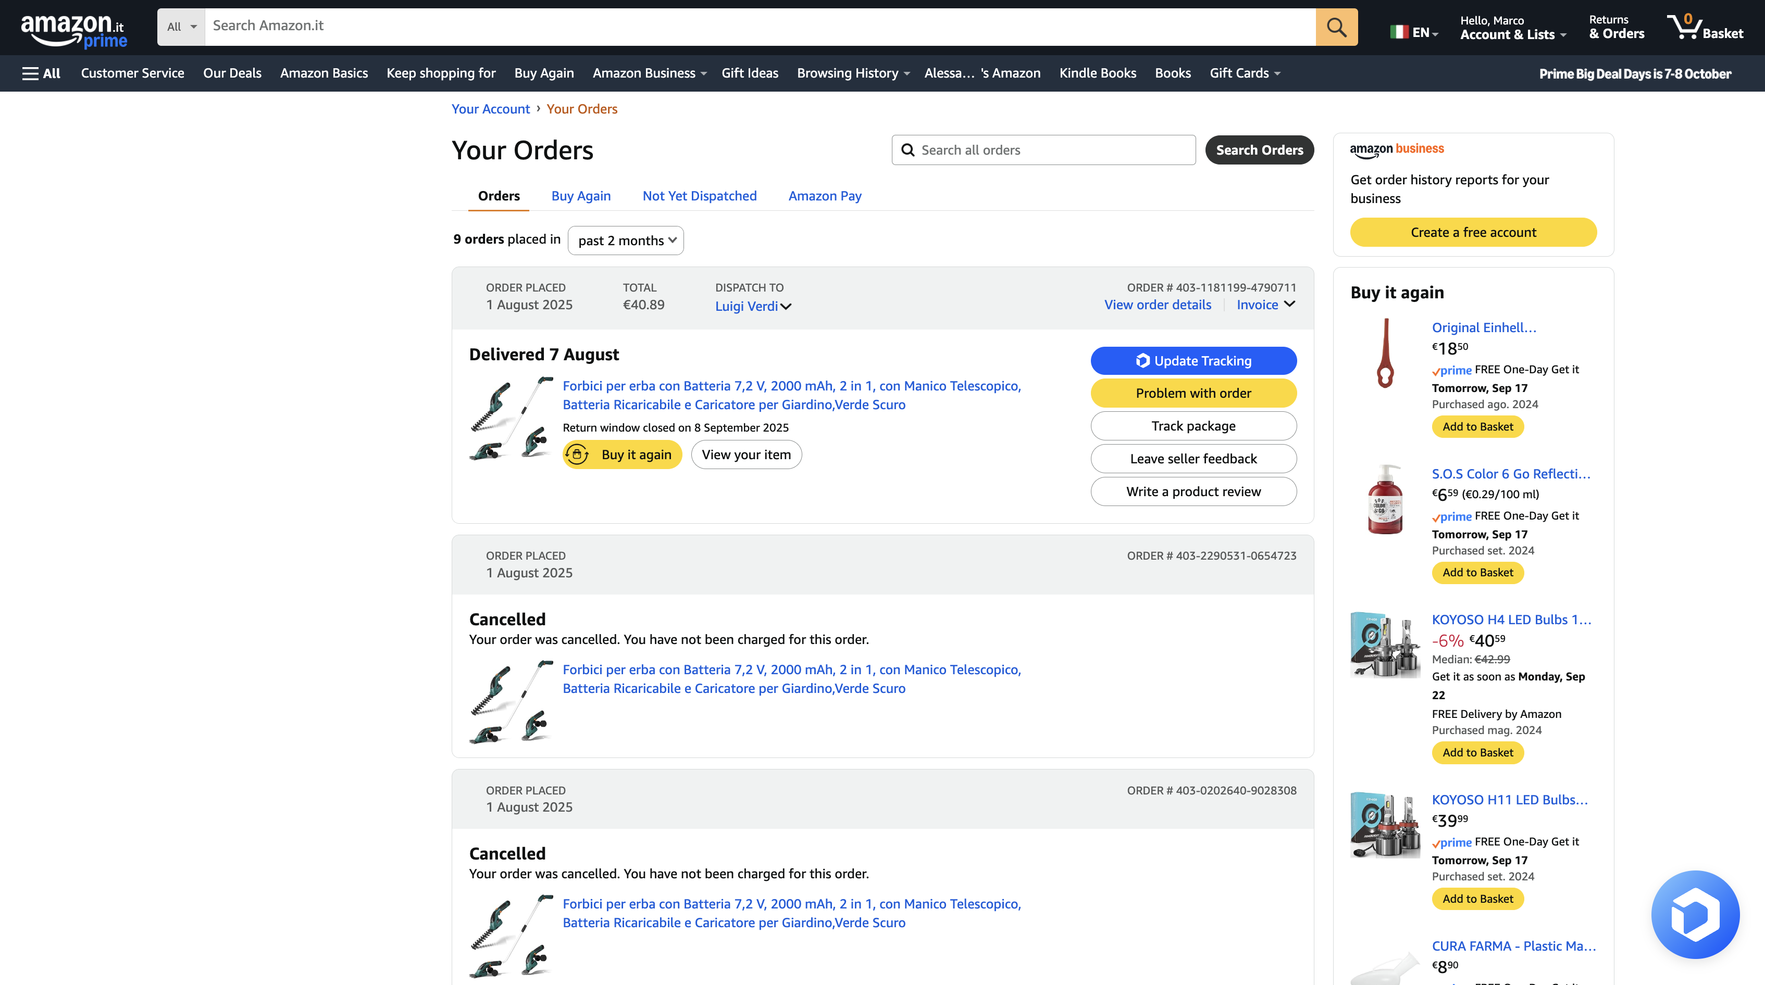
Task: Click the floating blue hexagon extension button
Action: pos(1695,914)
